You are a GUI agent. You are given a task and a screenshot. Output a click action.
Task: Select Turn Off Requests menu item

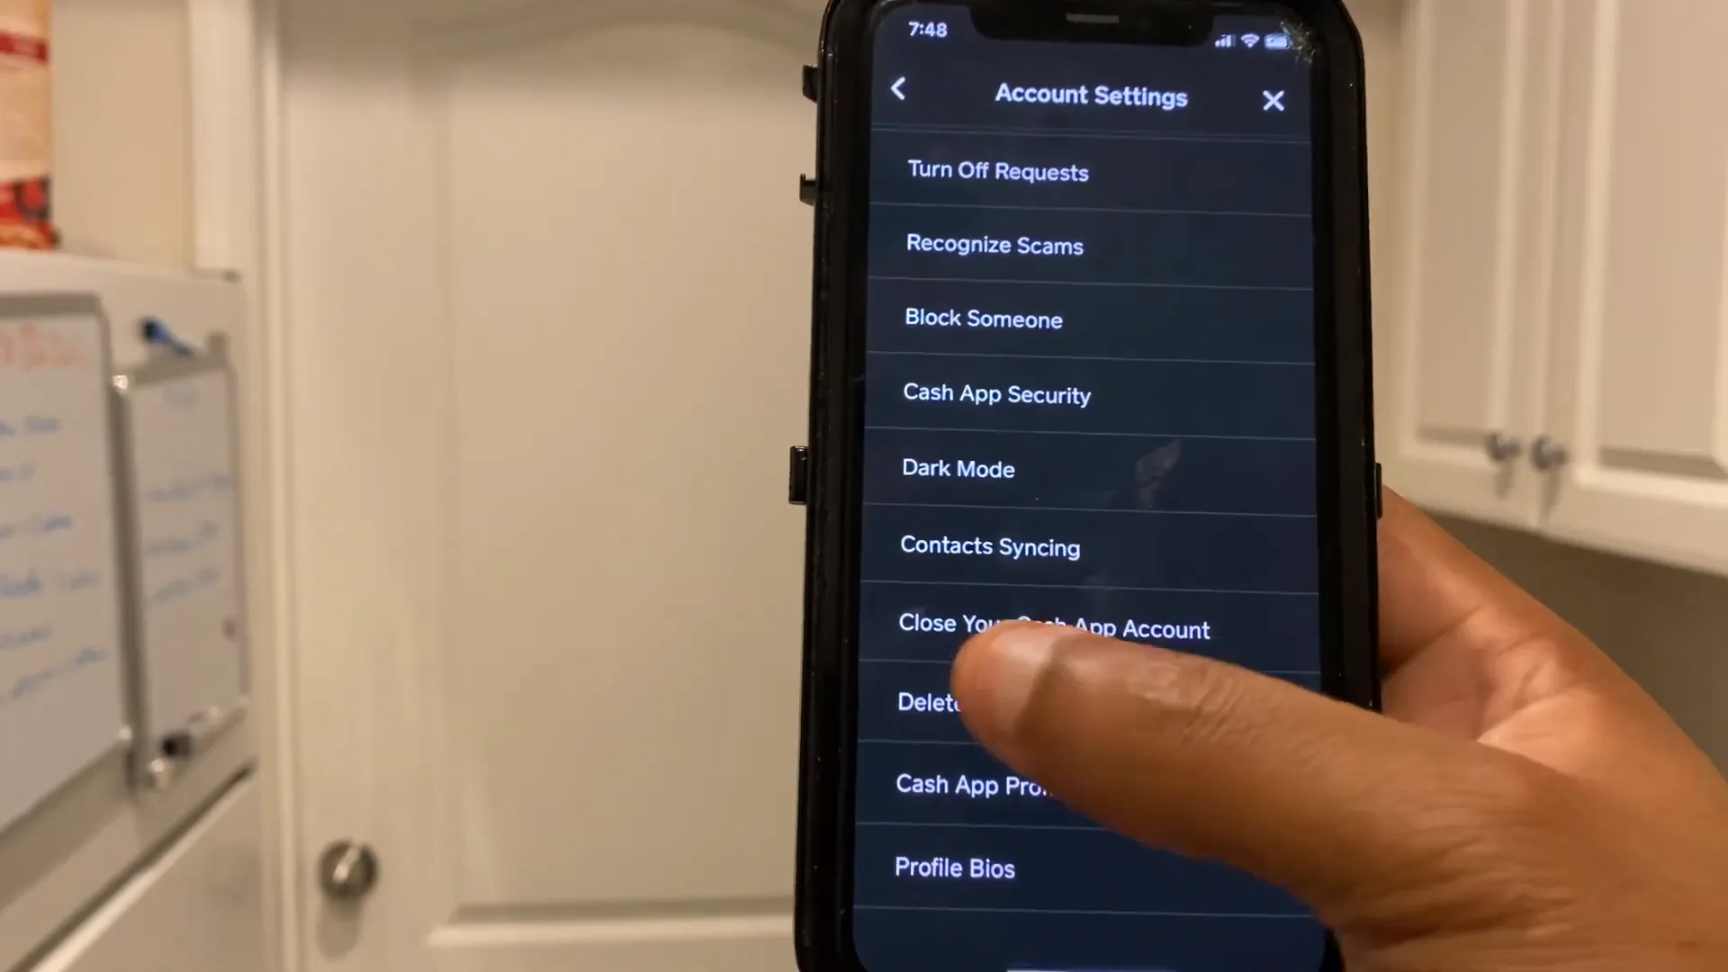coord(998,171)
